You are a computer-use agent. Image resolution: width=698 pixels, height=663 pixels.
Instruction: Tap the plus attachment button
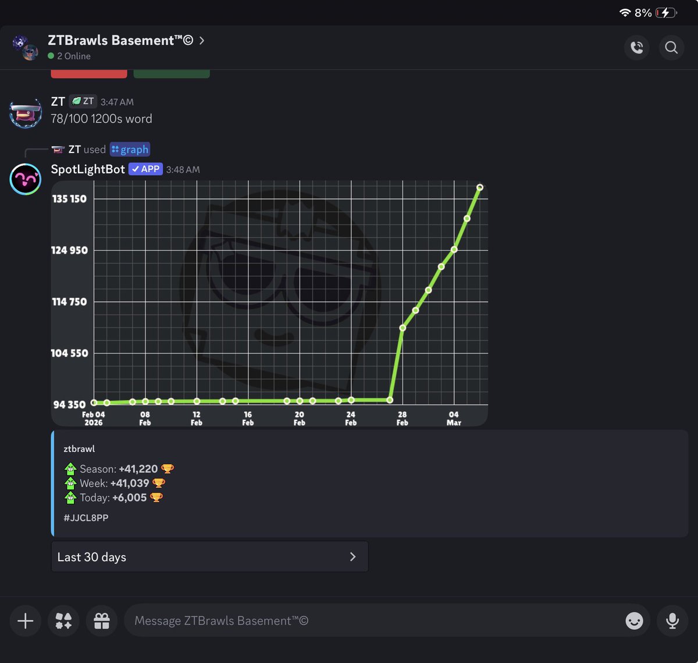[x=25, y=621]
